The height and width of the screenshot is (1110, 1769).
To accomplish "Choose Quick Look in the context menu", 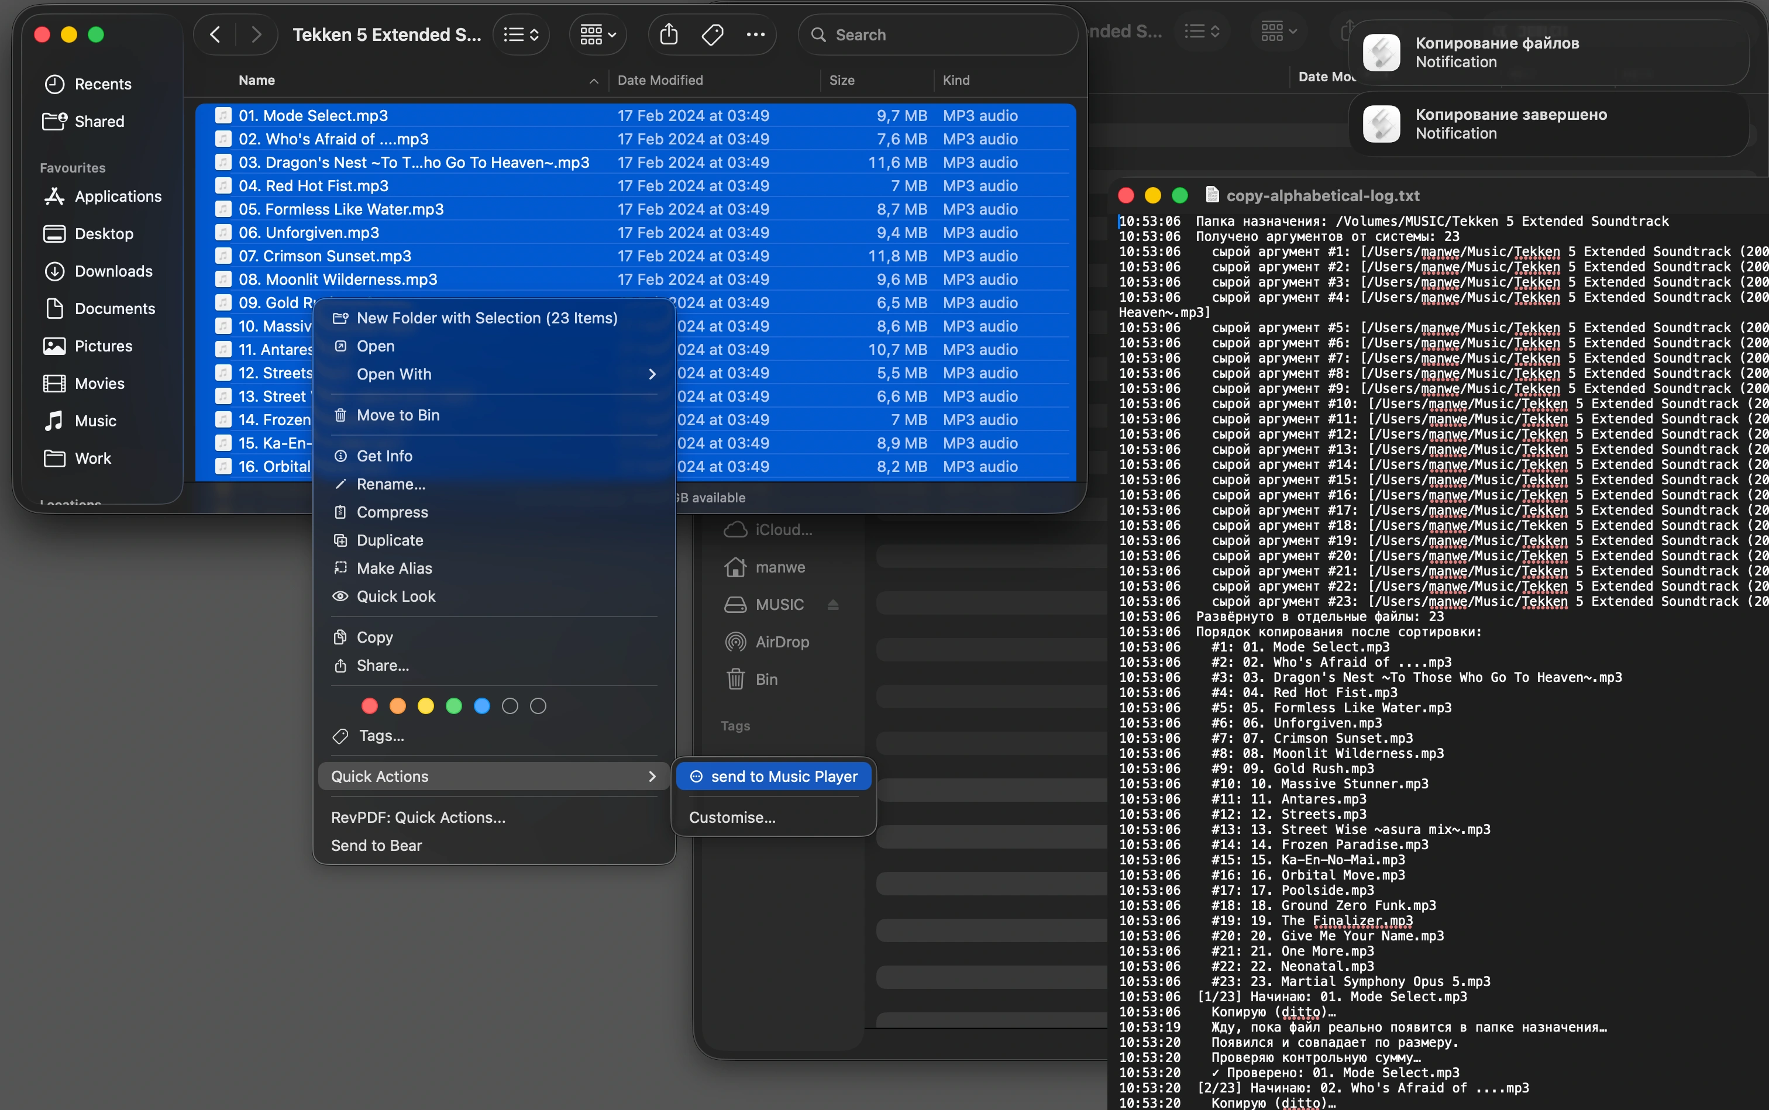I will pyautogui.click(x=494, y=596).
